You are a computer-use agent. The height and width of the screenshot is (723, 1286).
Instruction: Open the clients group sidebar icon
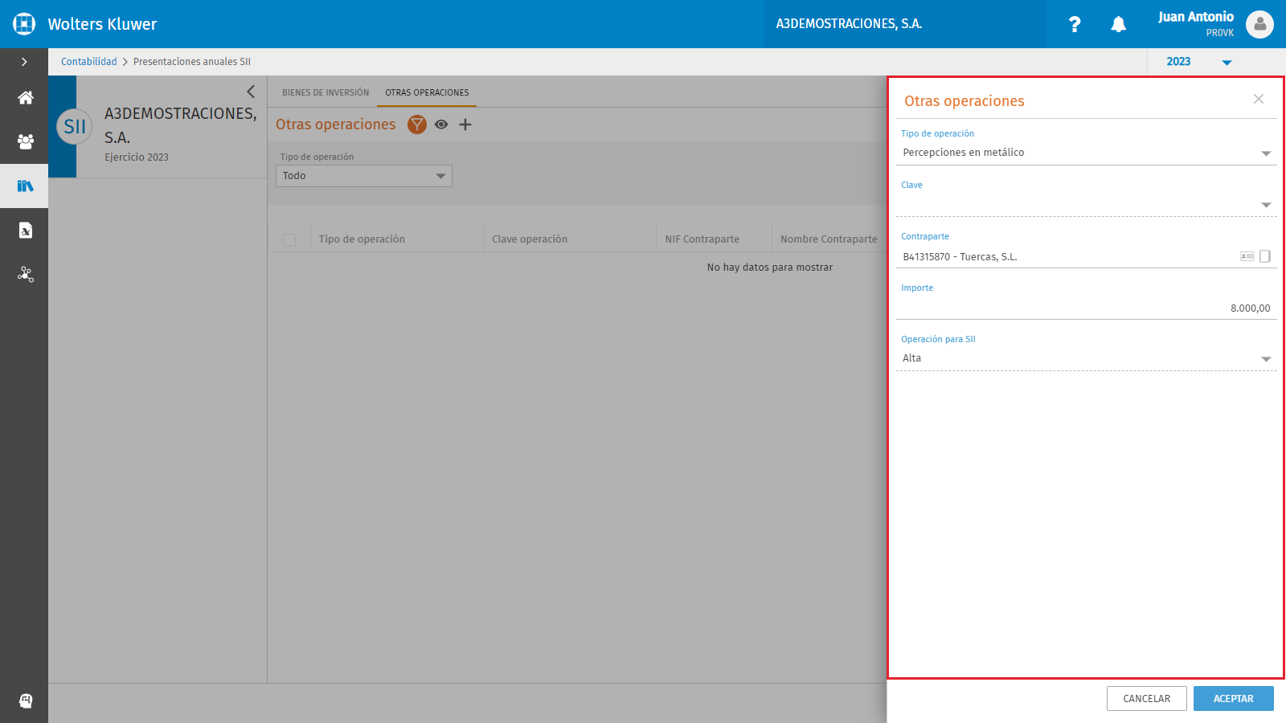coord(26,141)
